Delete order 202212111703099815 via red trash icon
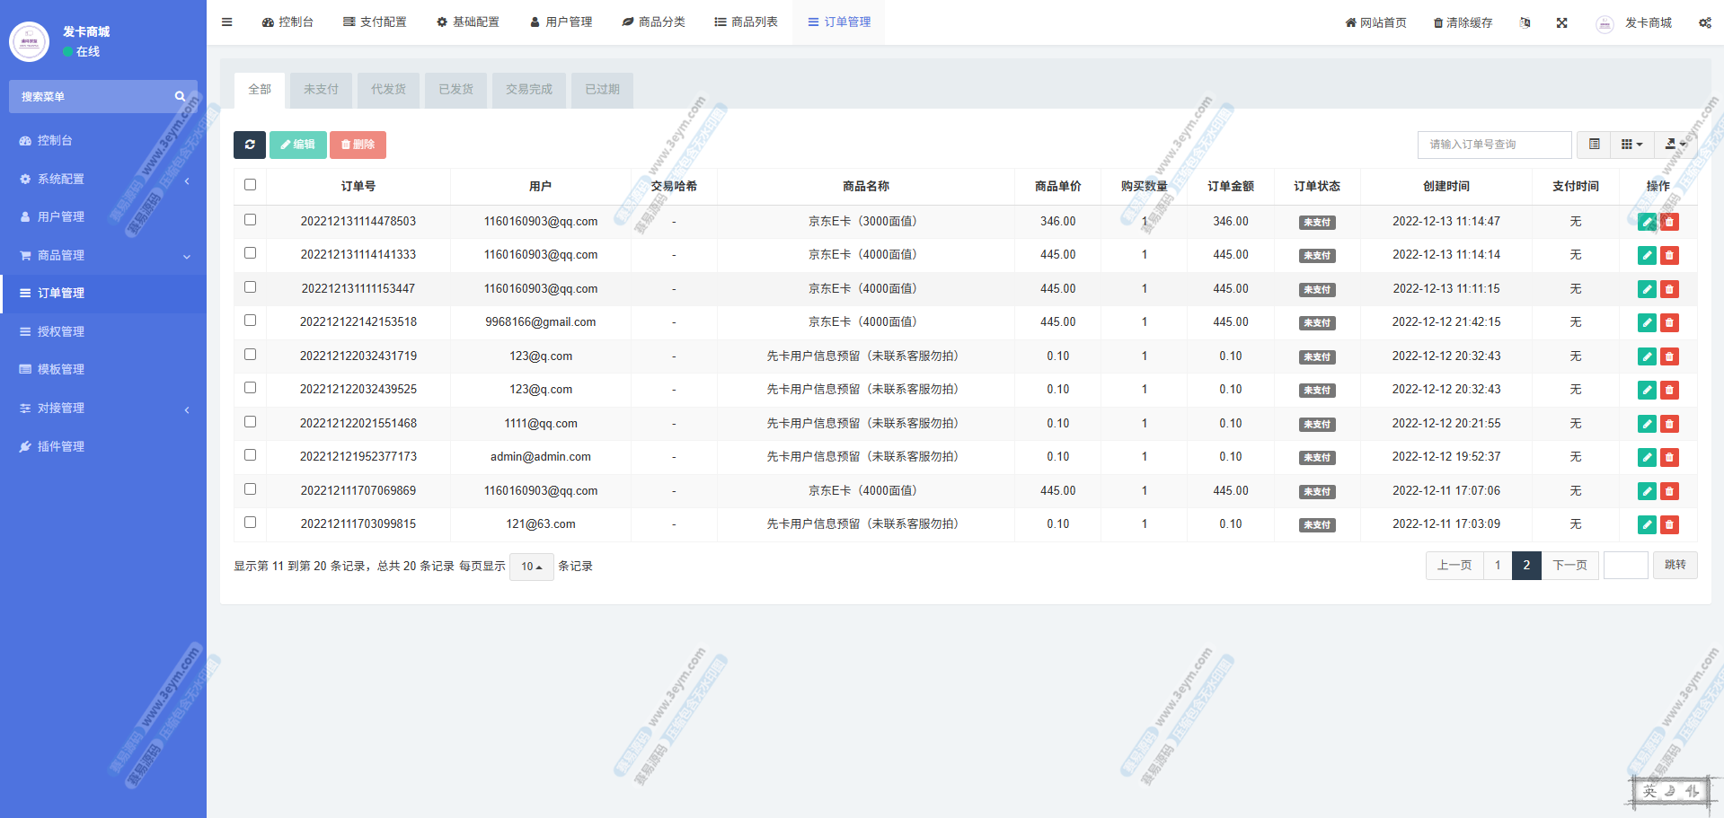The width and height of the screenshot is (1724, 818). [1669, 524]
